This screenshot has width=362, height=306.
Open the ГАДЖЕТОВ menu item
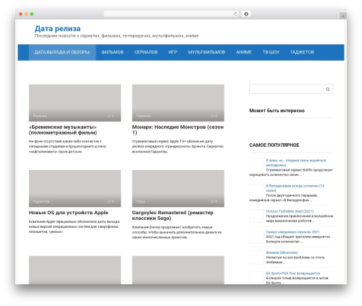click(302, 52)
